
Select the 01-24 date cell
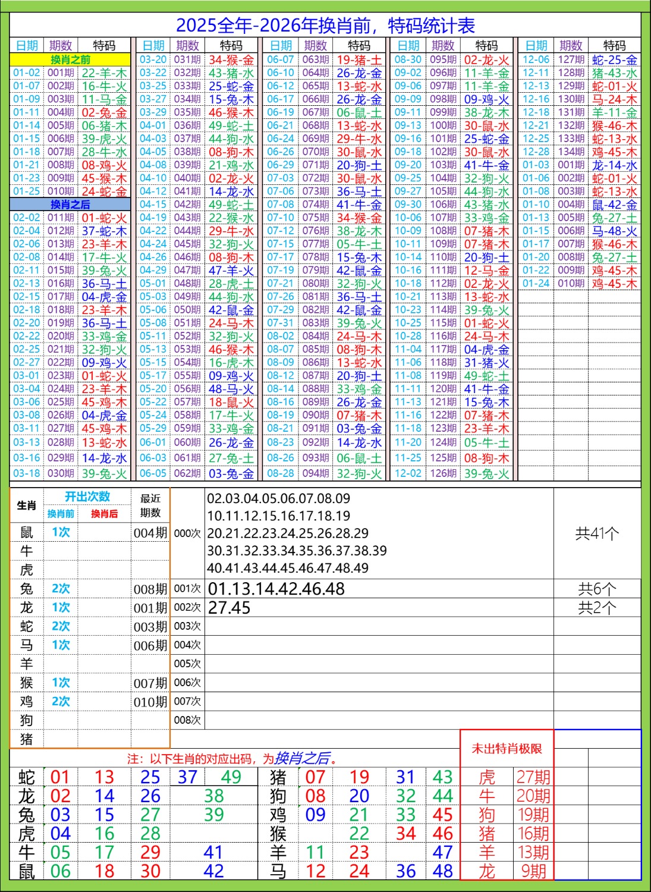tap(536, 284)
